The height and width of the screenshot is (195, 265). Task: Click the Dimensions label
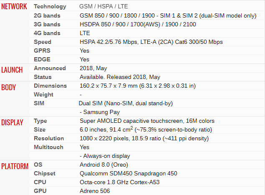pyautogui.click(x=50, y=86)
